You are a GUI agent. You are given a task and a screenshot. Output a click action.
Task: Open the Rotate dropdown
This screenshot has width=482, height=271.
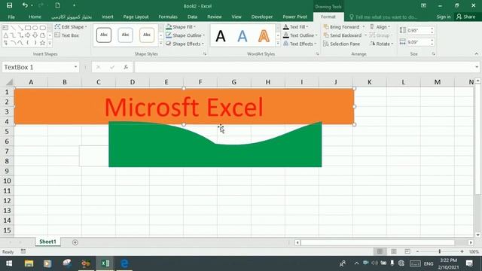[382, 44]
